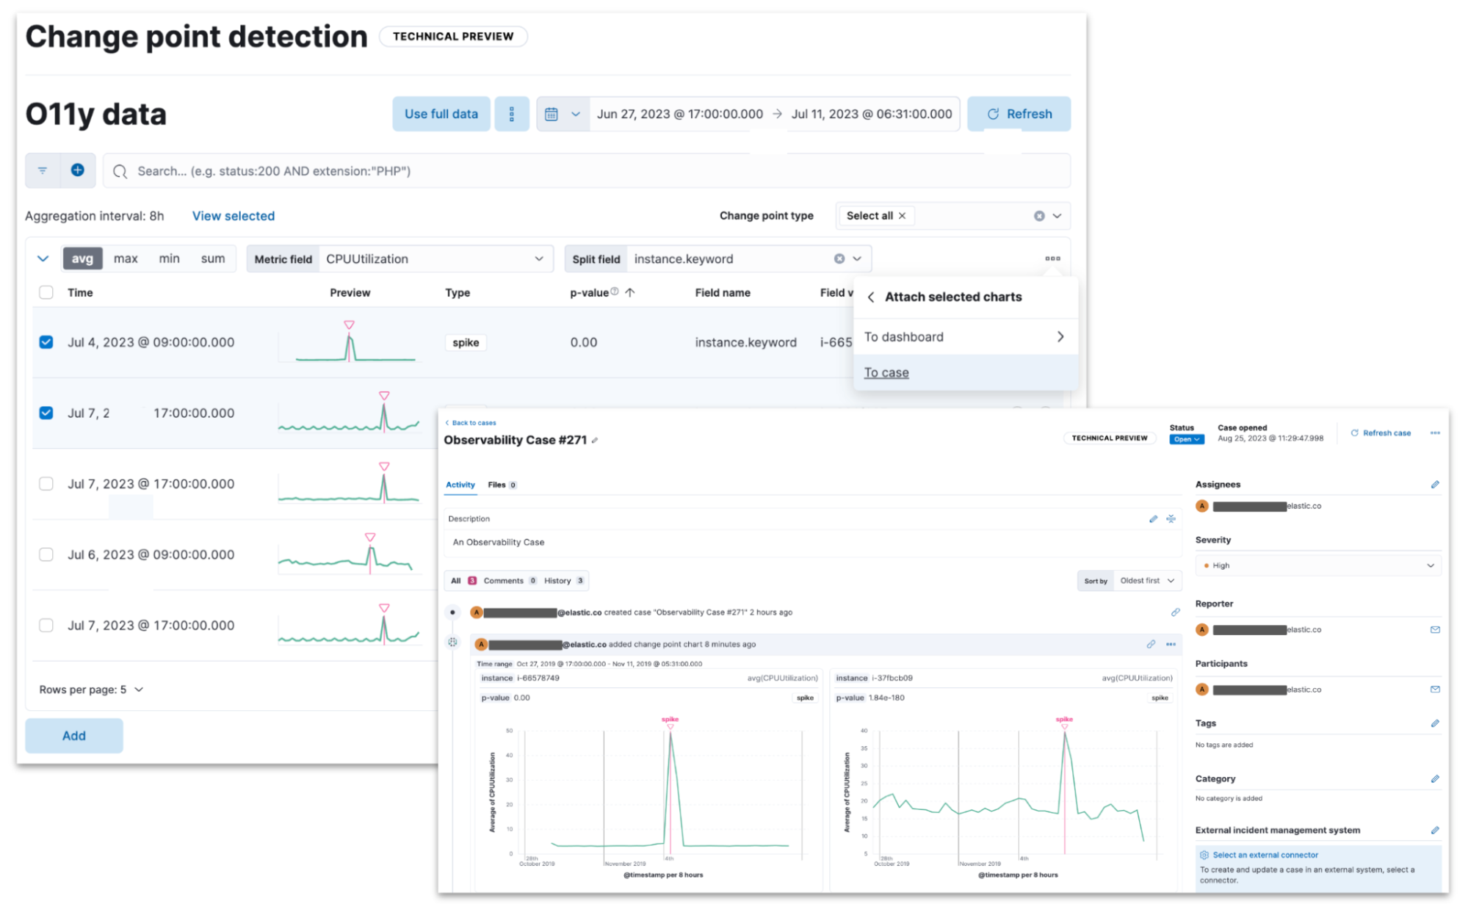Click the link icon on the change point comment
1468x904 pixels.
click(x=1150, y=644)
